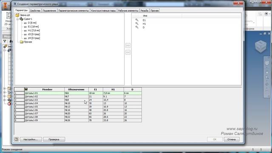Open help with the question mark icon
This screenshot has height=153, width=272.
[x=16, y=139]
